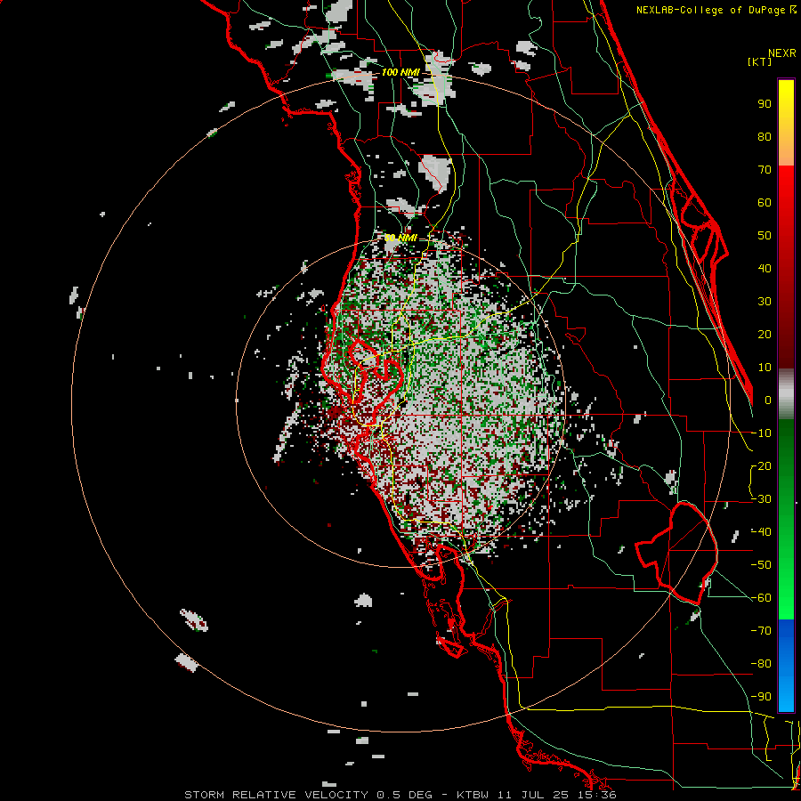Screen dimensions: 801x801
Task: Click the positive 60 knot scale value
Action: pyautogui.click(x=765, y=203)
